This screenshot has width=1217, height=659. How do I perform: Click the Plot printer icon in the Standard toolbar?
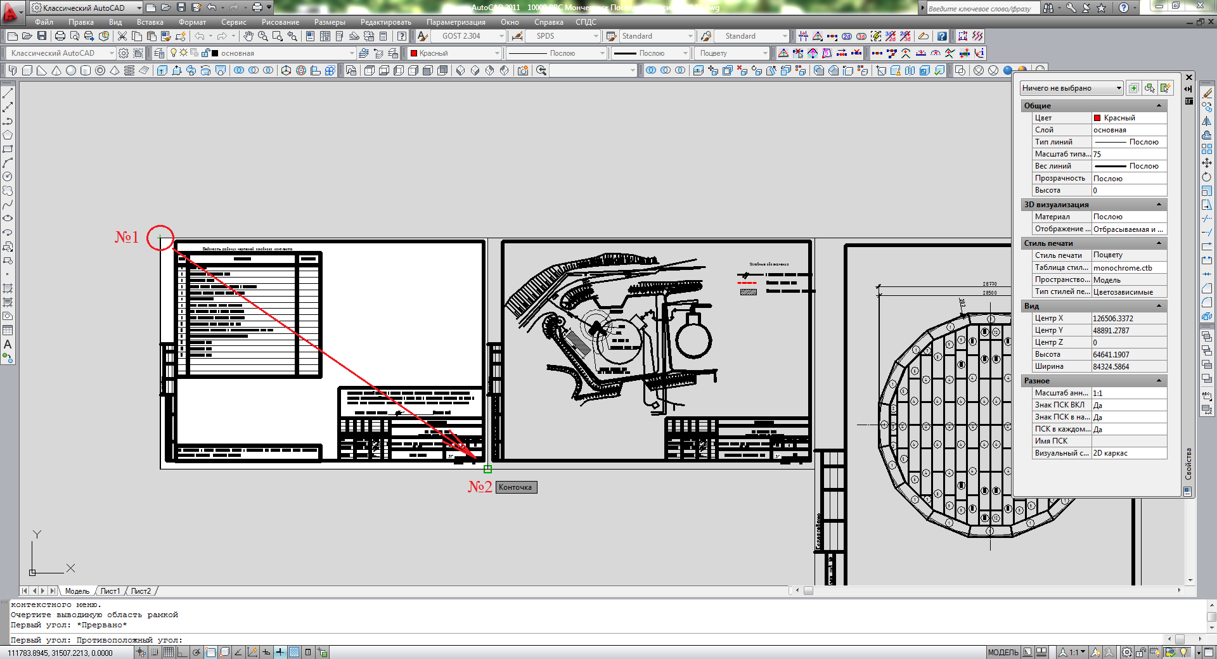pos(60,36)
